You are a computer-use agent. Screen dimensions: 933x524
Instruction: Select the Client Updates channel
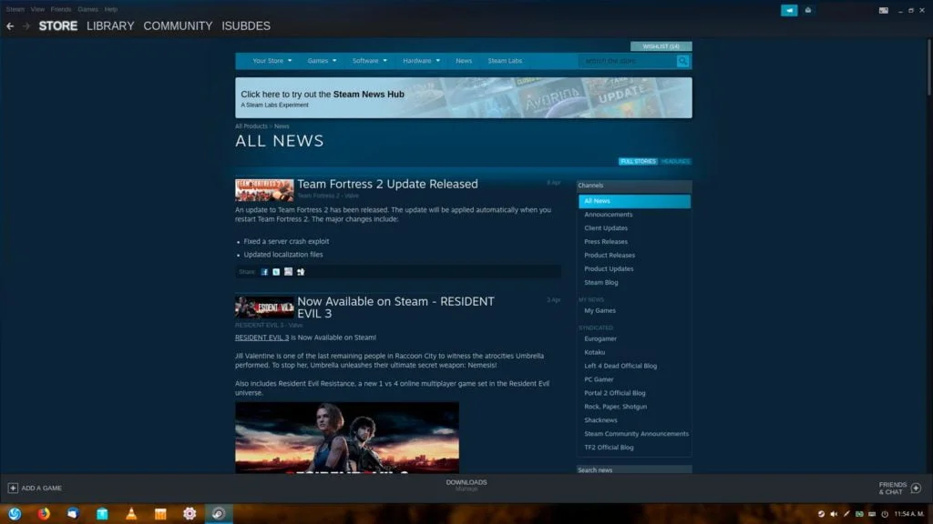[606, 228]
